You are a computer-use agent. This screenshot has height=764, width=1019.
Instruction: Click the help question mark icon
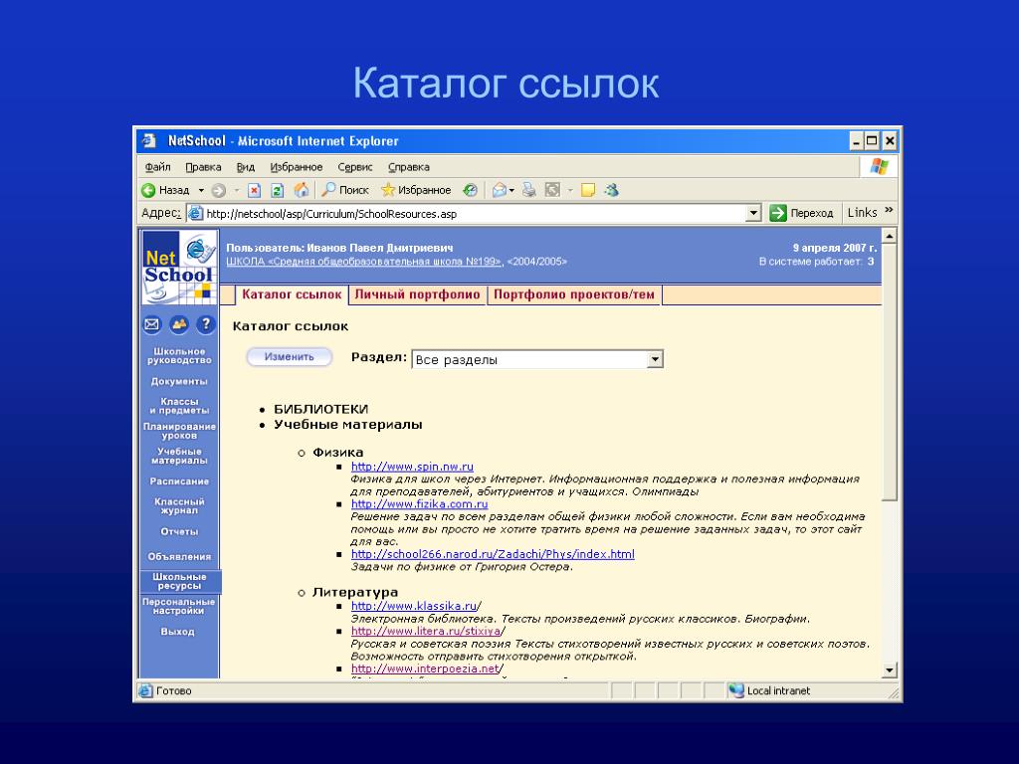tap(206, 324)
